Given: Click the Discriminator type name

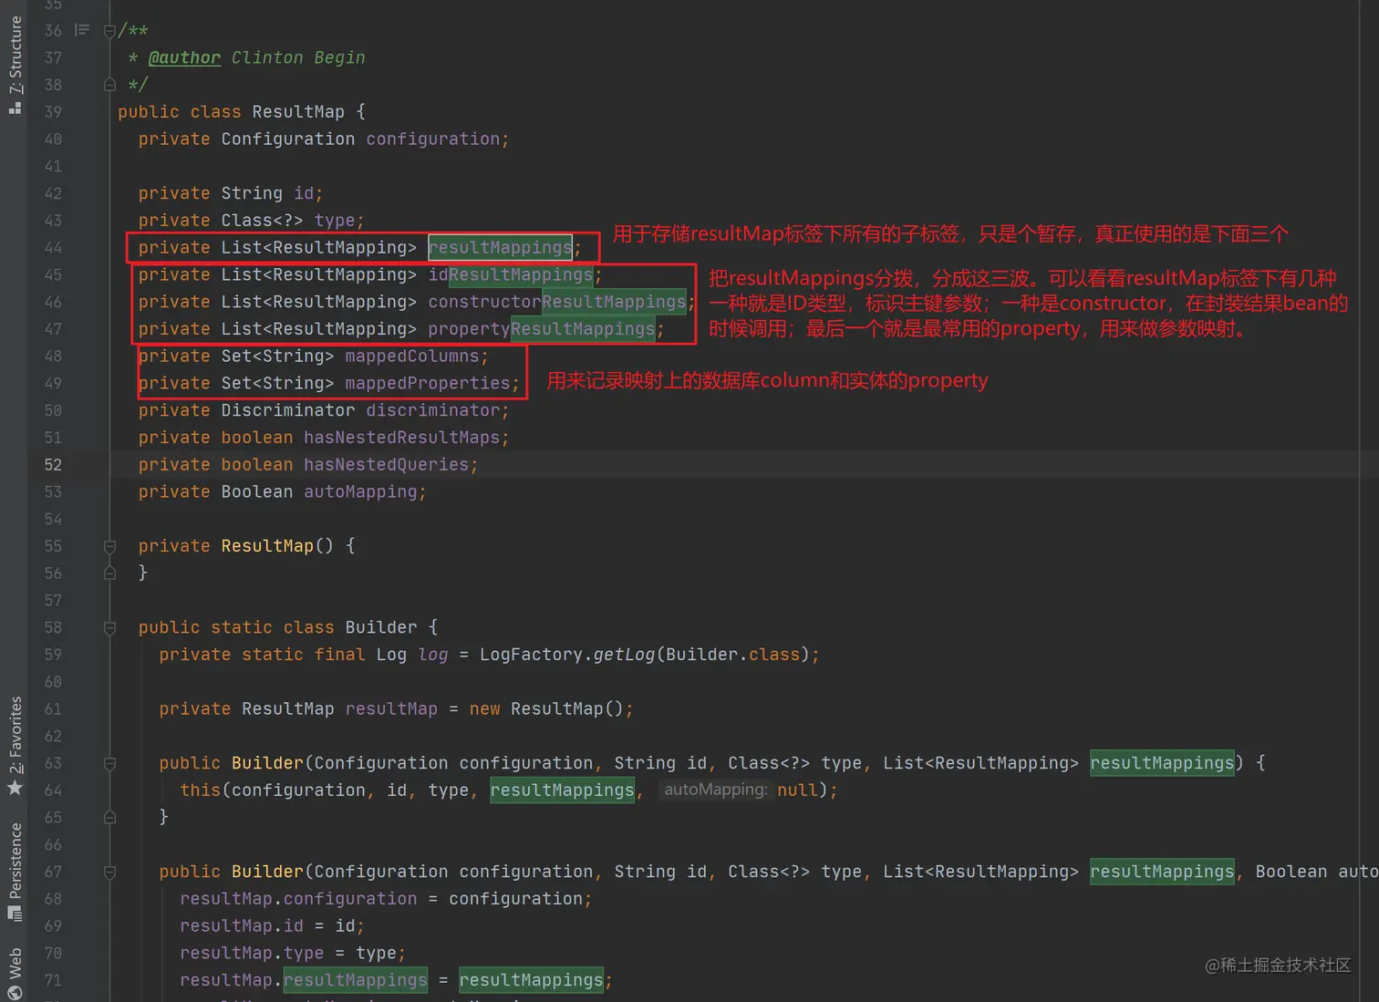Looking at the screenshot, I should pyautogui.click(x=288, y=410).
